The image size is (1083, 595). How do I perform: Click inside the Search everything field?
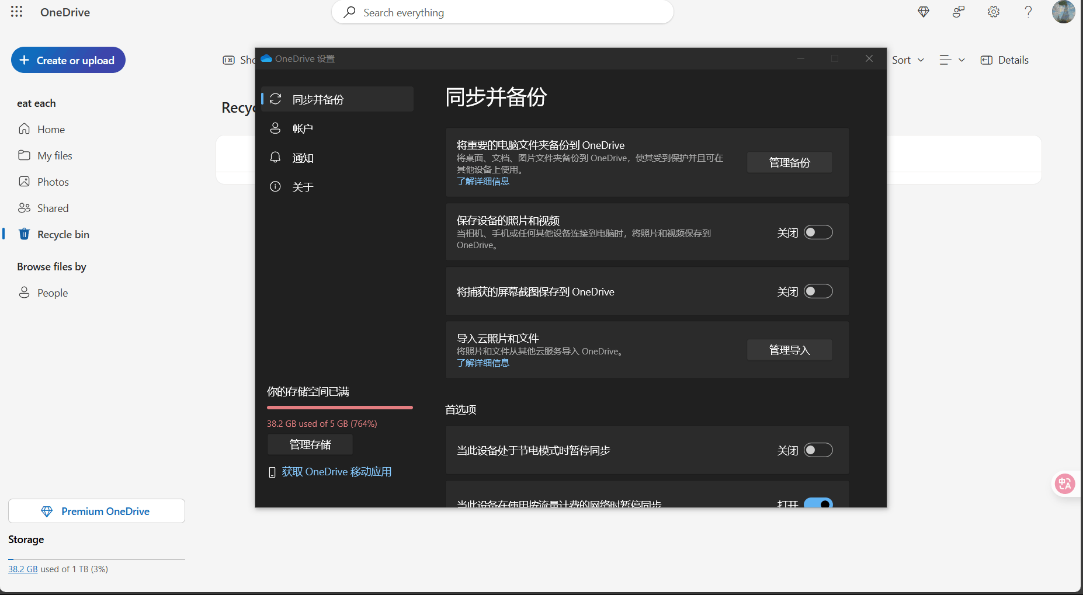pos(502,12)
